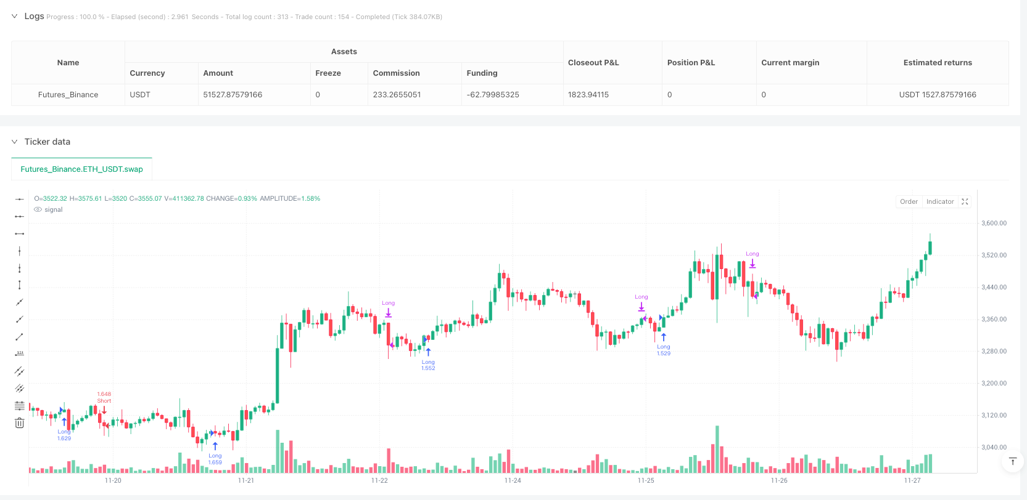The width and height of the screenshot is (1027, 500).
Task: Select the horizontal line drawing tool
Action: coord(20,199)
